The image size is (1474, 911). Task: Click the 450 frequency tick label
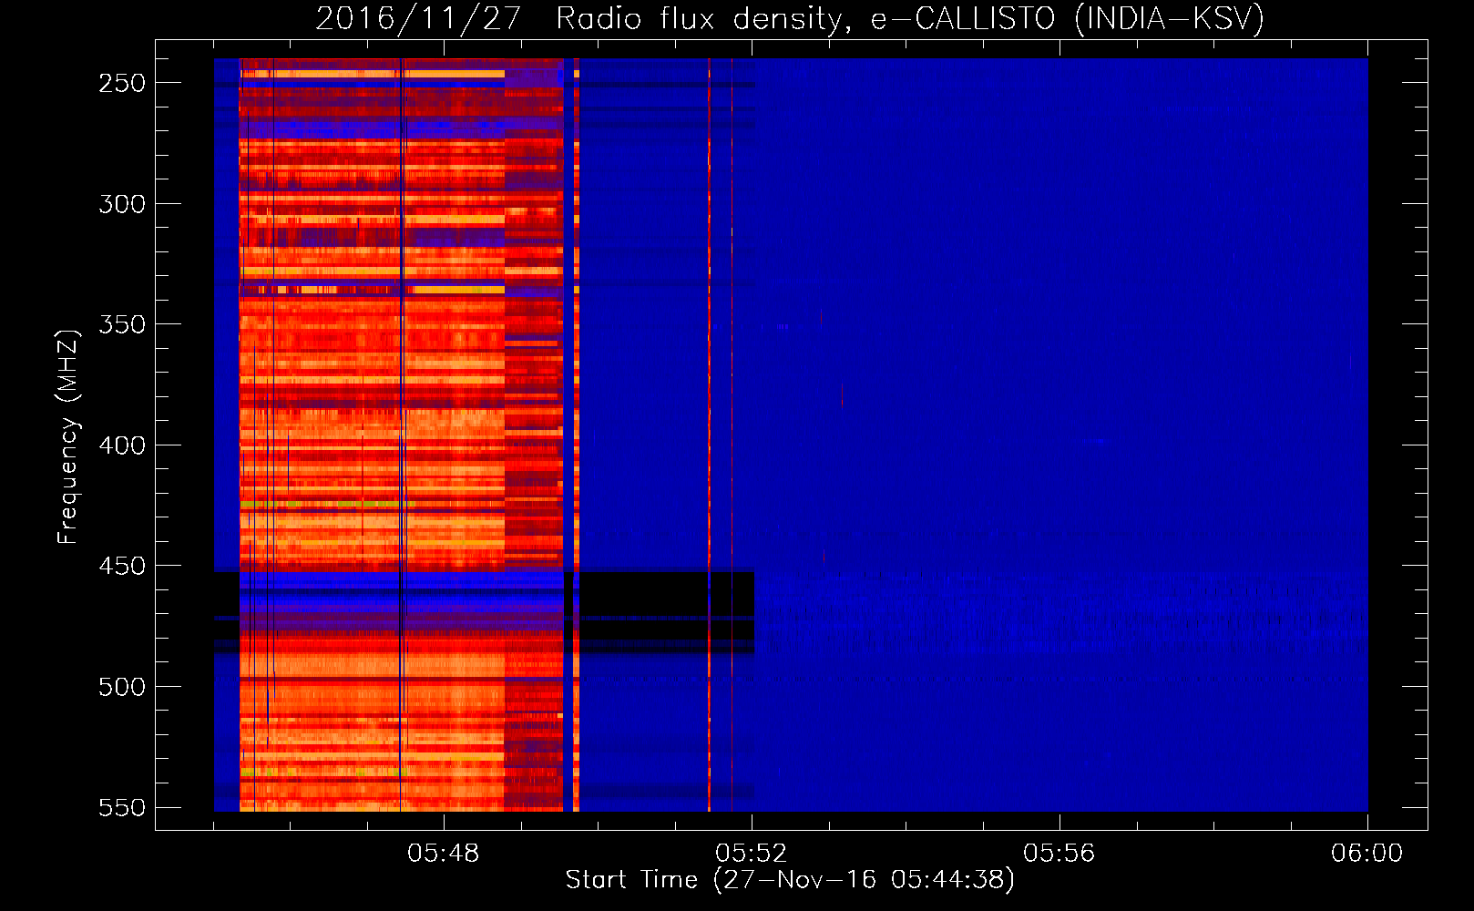(x=122, y=566)
